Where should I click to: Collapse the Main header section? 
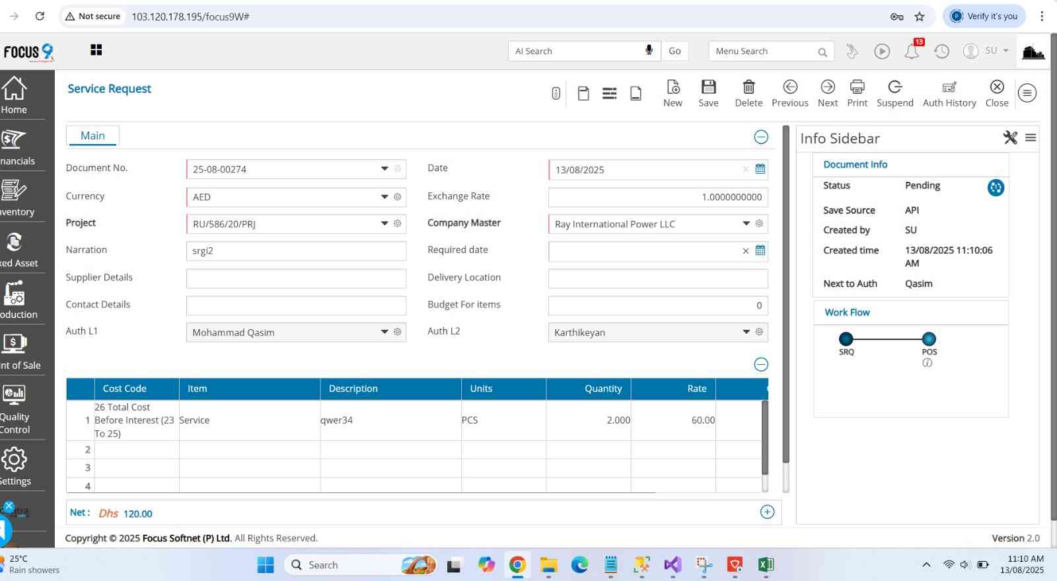point(761,137)
